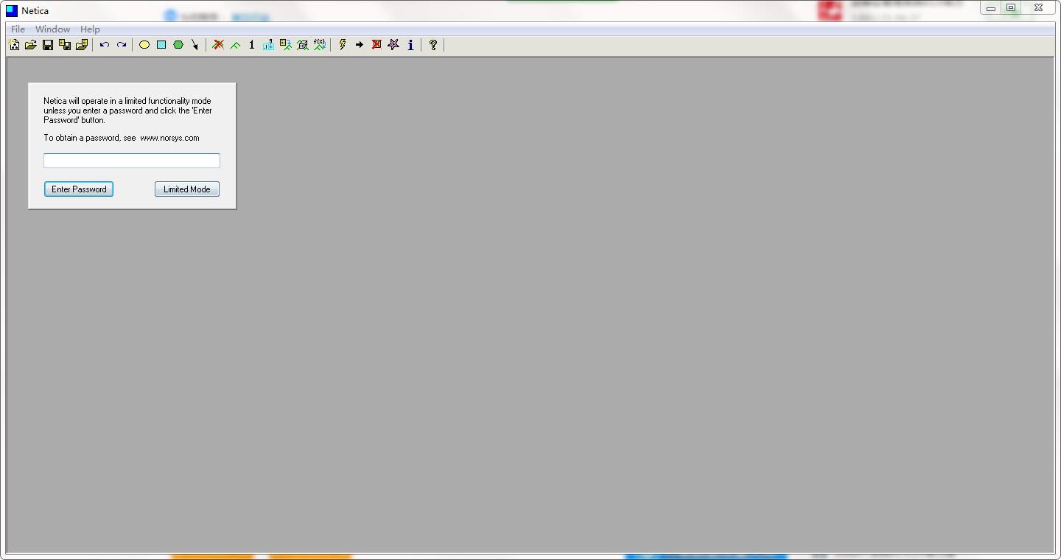Click the red crossed-out box icon
Viewport: 1061px width, 560px height.
click(x=377, y=45)
